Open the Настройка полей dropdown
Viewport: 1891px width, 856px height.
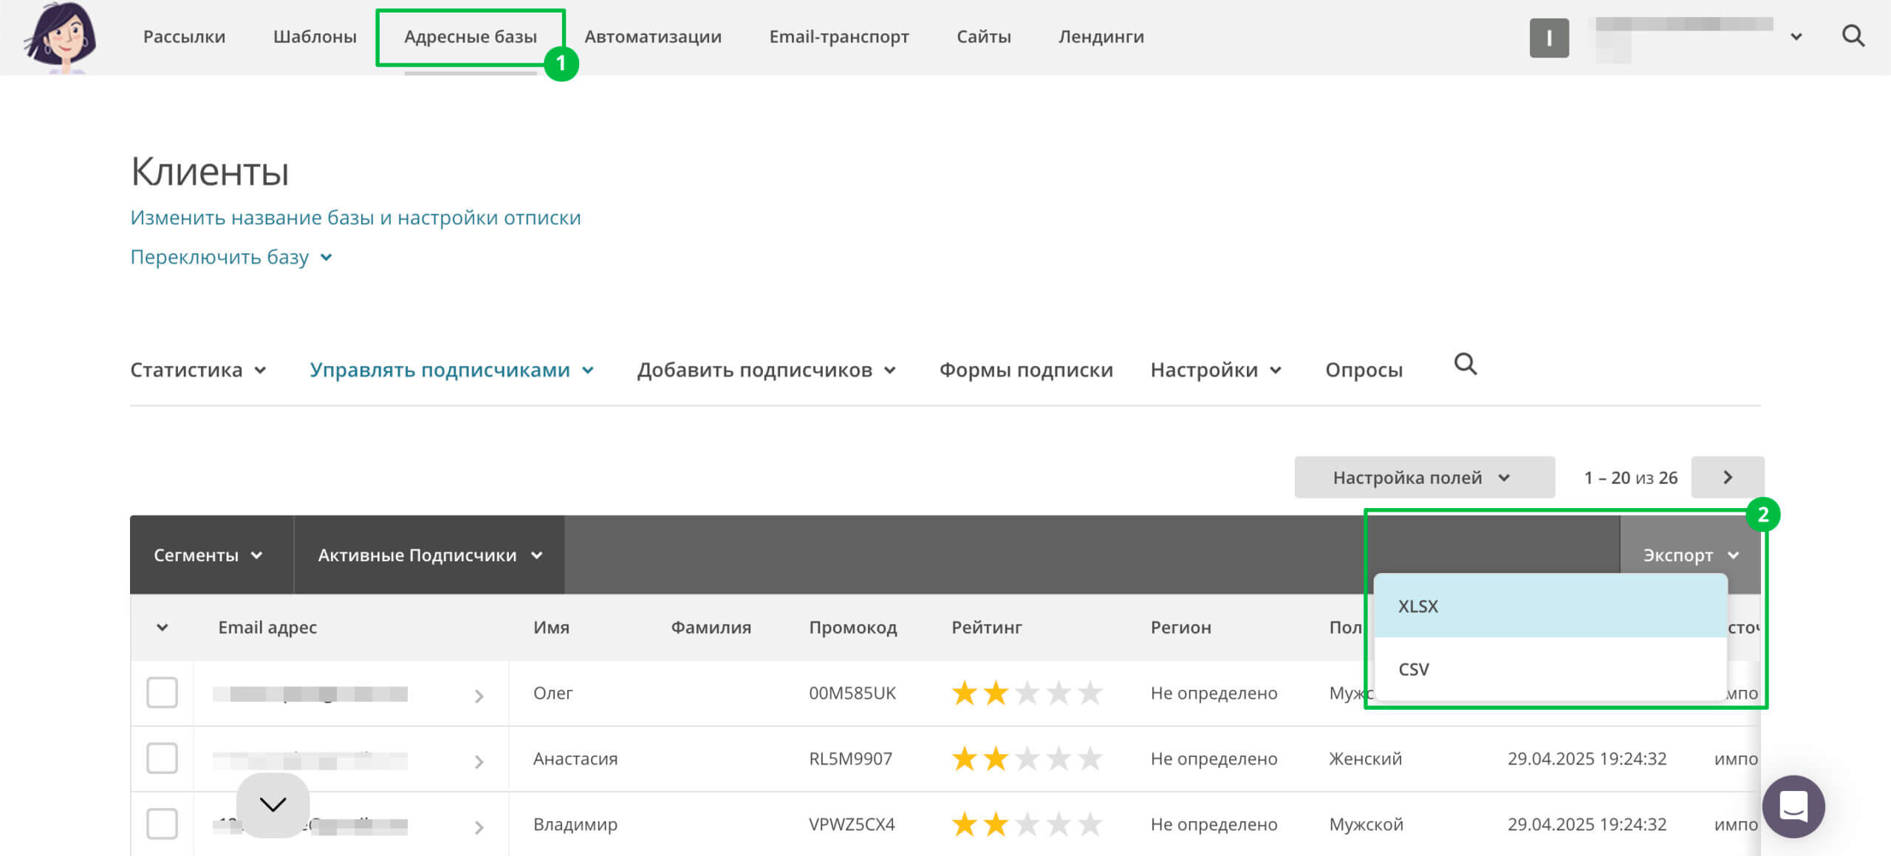click(x=1424, y=477)
